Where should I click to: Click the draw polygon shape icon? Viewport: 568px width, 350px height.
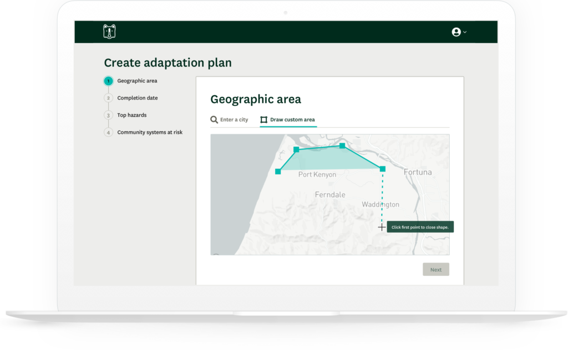pos(264,120)
